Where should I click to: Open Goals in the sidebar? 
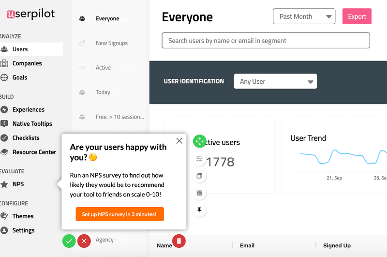pyautogui.click(x=20, y=77)
